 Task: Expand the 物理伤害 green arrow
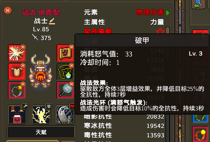click(x=168, y=13)
